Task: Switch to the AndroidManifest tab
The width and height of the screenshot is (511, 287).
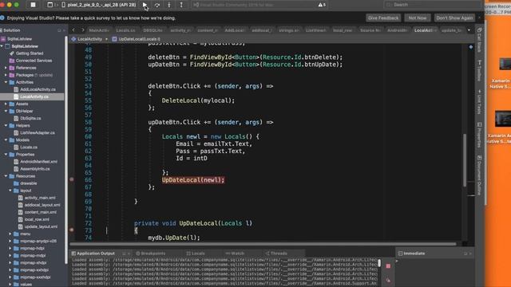Action: (397, 30)
